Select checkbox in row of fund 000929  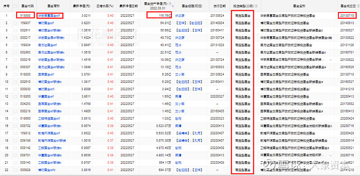click(15, 170)
